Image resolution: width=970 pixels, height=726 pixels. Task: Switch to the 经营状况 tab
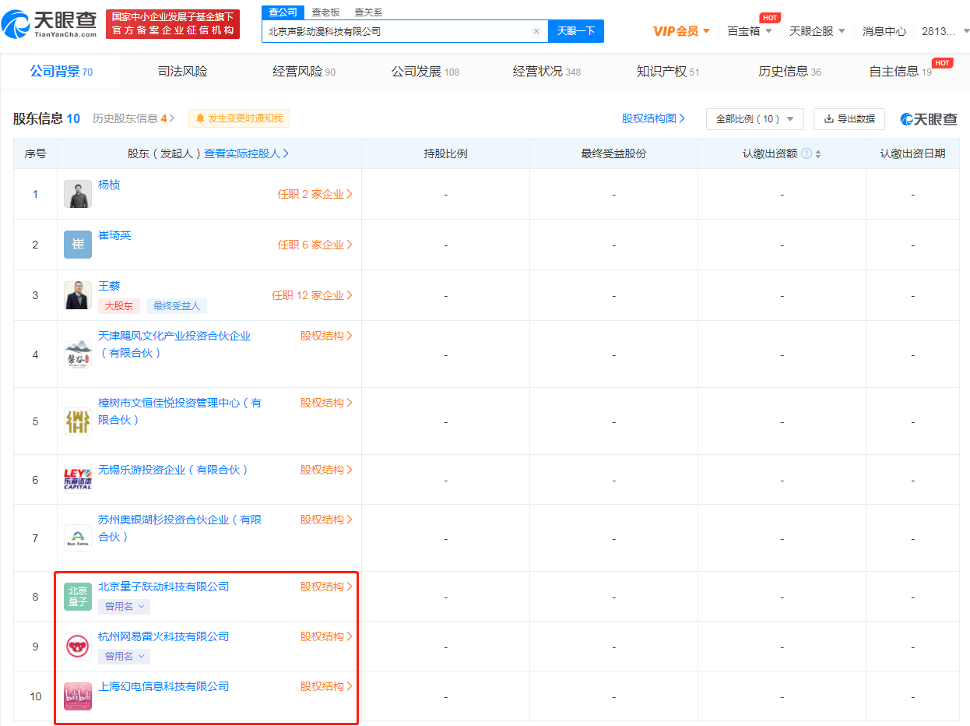(547, 72)
